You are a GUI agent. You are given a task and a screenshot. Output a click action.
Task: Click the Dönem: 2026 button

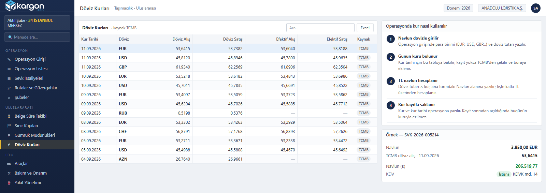[458, 8]
